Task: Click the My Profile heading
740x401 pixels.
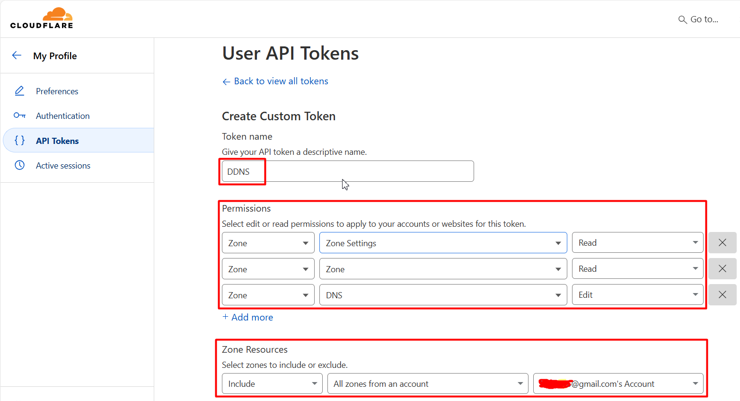Action: pos(55,56)
